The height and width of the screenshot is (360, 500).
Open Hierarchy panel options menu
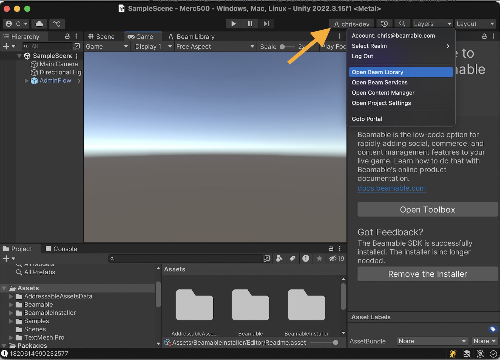pyautogui.click(x=76, y=36)
